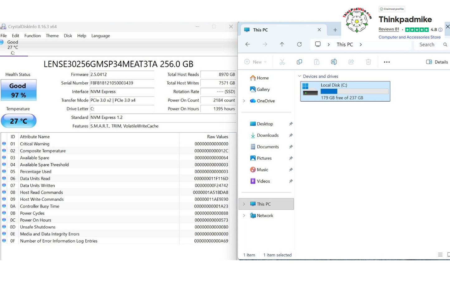Toggle the Details pane
The width and height of the screenshot is (450, 282).
437,62
